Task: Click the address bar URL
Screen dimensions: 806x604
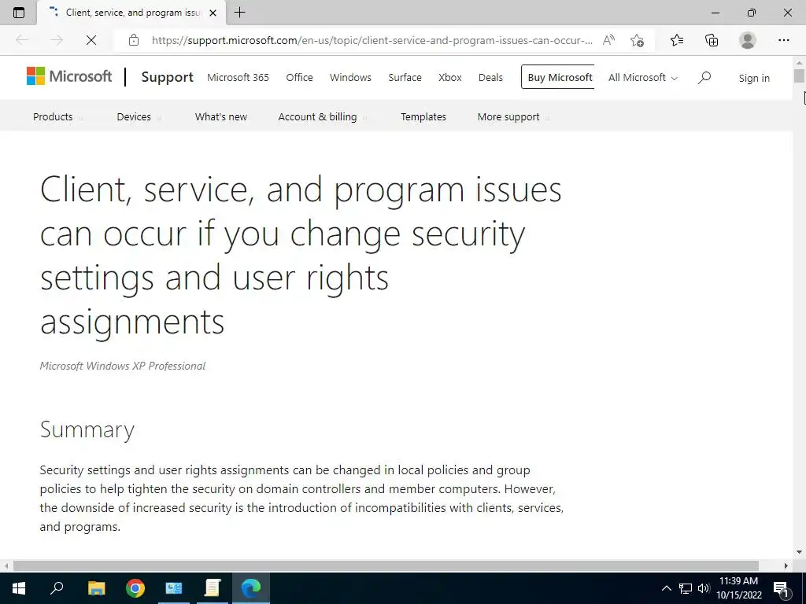Action: (x=372, y=40)
